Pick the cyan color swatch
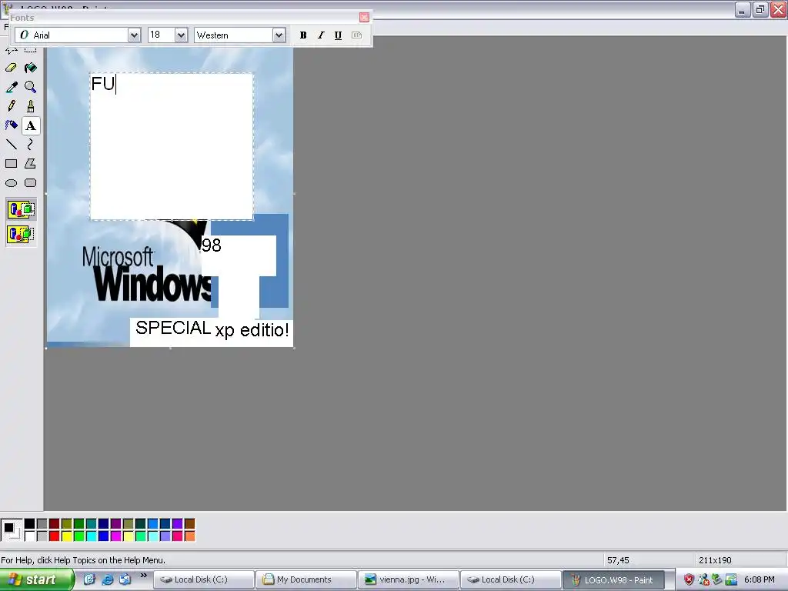 [91, 536]
